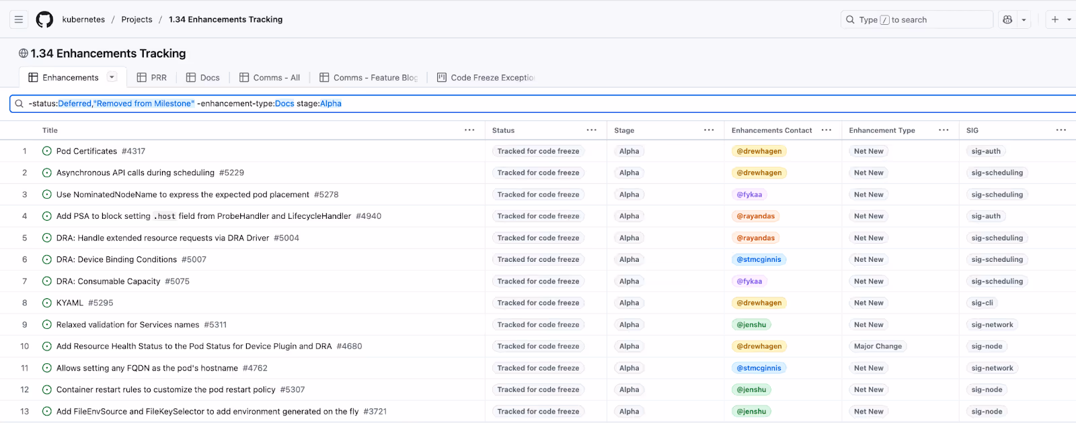Click open-issue icon for Add PSA row
Image resolution: width=1076 pixels, height=423 pixels.
click(x=47, y=216)
